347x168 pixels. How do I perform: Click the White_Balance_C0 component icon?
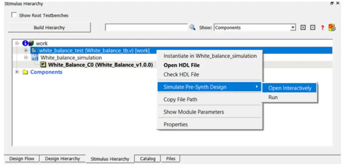(43, 65)
